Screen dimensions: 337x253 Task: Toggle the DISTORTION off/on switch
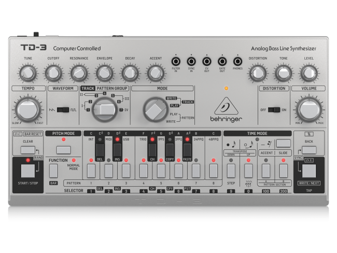tap(274, 110)
